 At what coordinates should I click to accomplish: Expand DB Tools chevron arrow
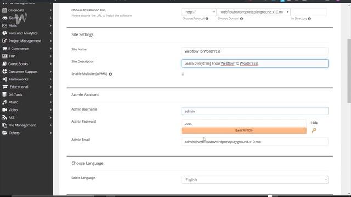pyautogui.click(x=50, y=95)
